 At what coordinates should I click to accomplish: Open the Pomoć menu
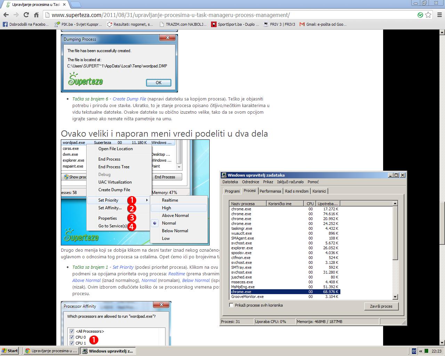pos(313,182)
